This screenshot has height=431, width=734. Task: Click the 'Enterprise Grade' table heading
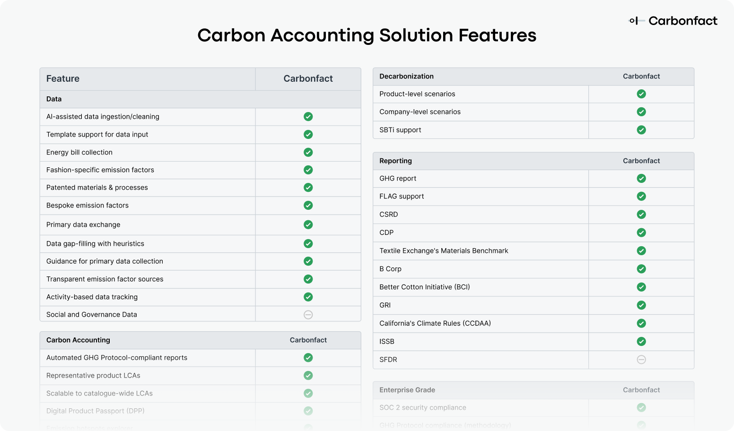point(407,390)
